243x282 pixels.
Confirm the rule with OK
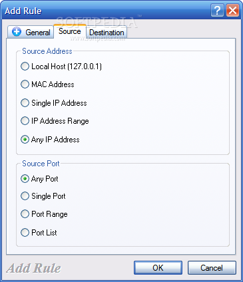tap(158, 268)
